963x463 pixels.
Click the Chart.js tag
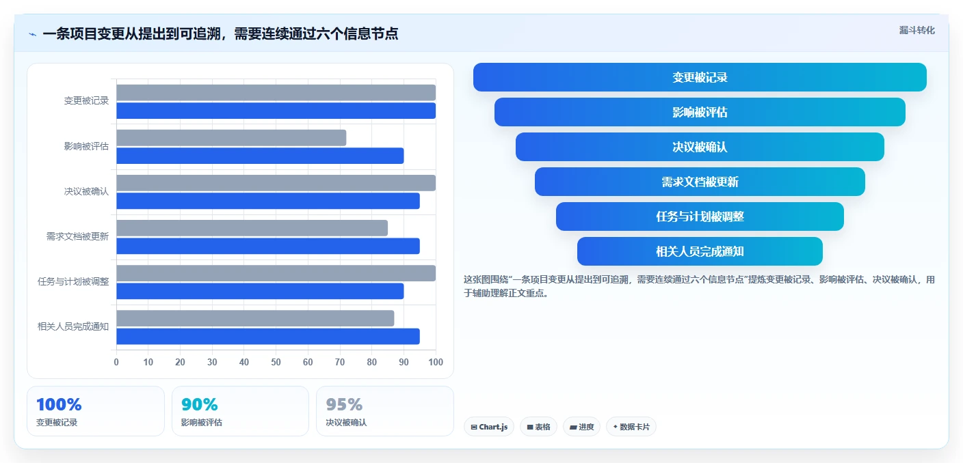pos(489,427)
